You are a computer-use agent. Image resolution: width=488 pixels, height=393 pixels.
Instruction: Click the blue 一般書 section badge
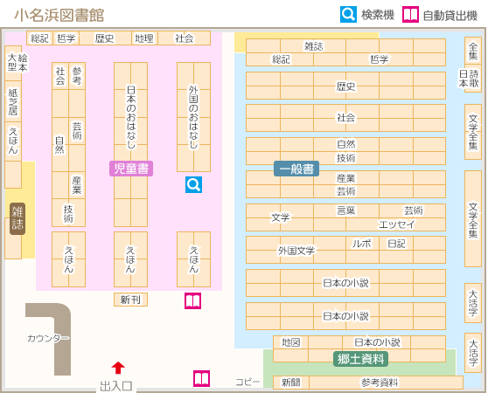point(296,169)
